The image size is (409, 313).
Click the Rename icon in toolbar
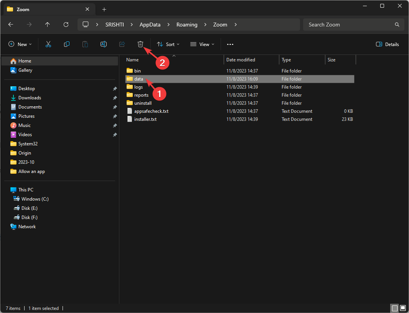click(104, 44)
